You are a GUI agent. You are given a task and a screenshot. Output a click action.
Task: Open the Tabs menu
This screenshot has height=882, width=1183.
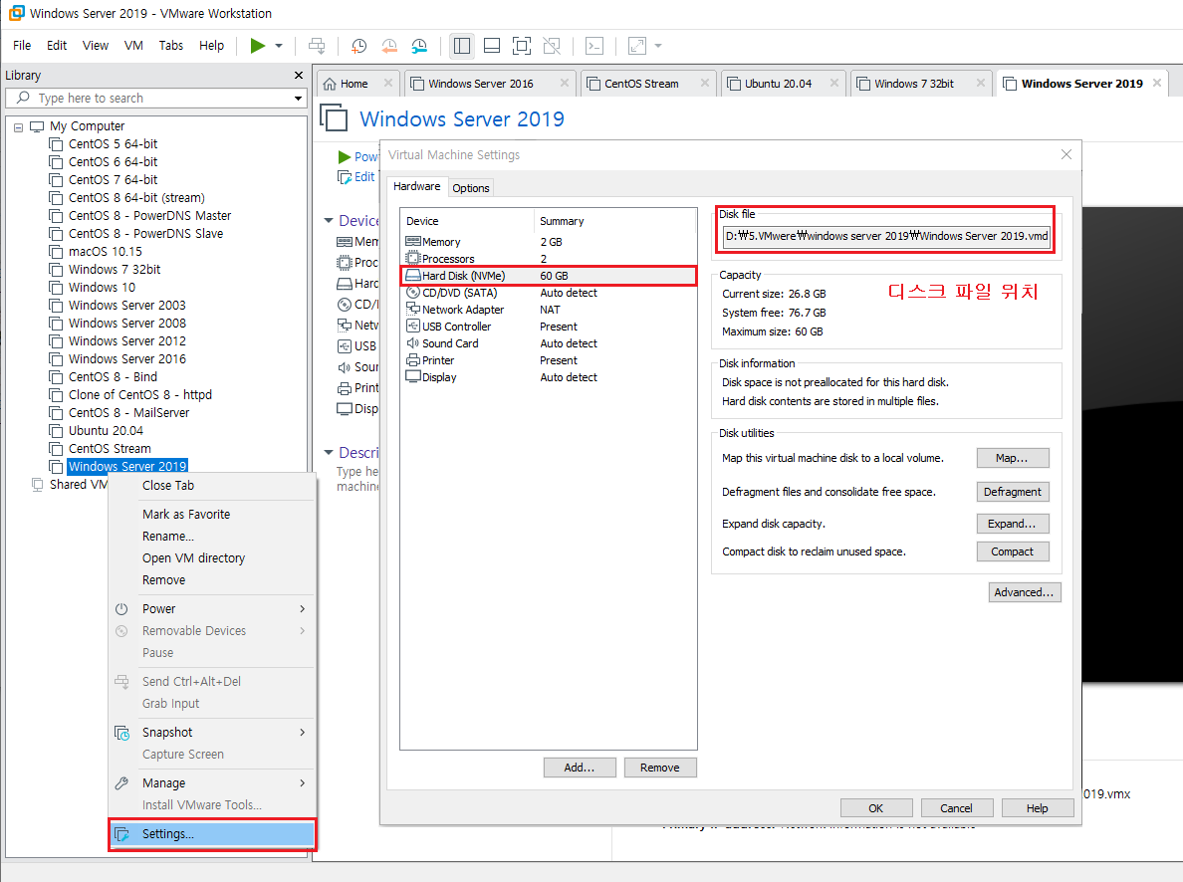171,45
